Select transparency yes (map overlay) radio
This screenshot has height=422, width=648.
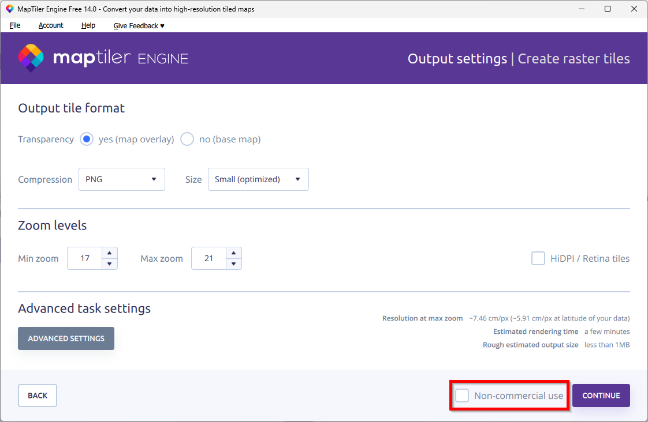[87, 139]
